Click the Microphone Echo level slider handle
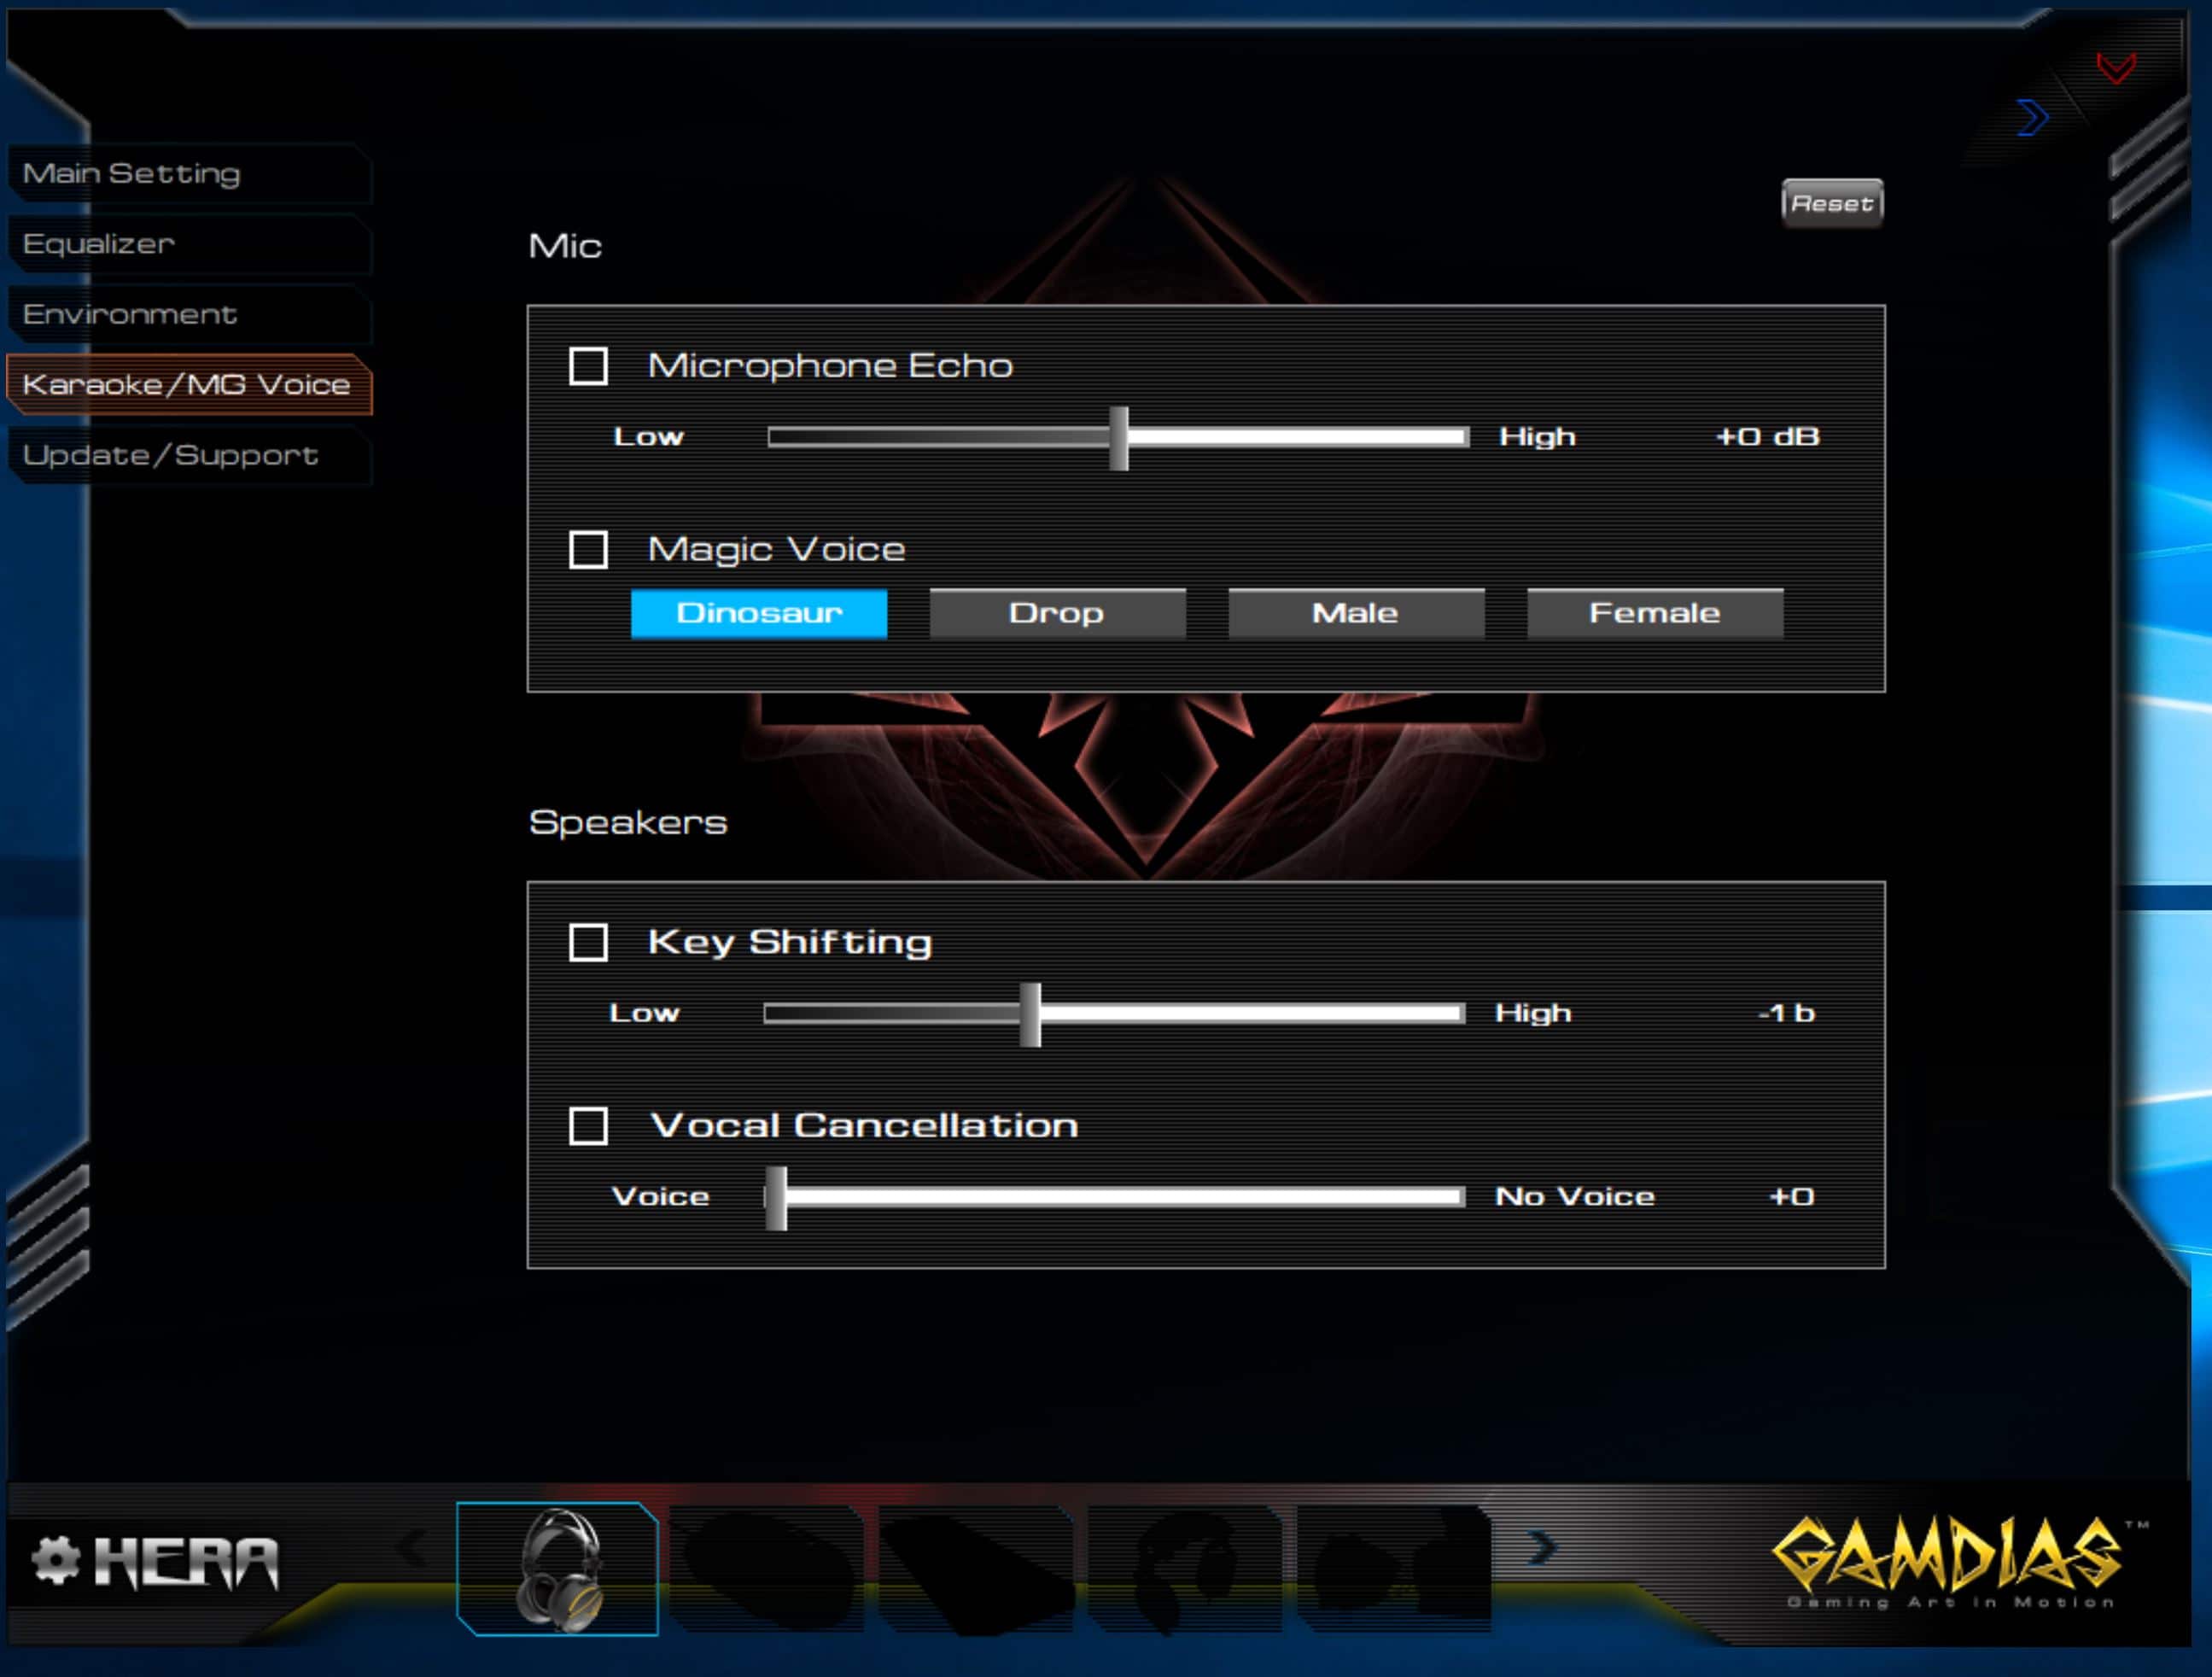This screenshot has width=2212, height=1677. [1119, 438]
